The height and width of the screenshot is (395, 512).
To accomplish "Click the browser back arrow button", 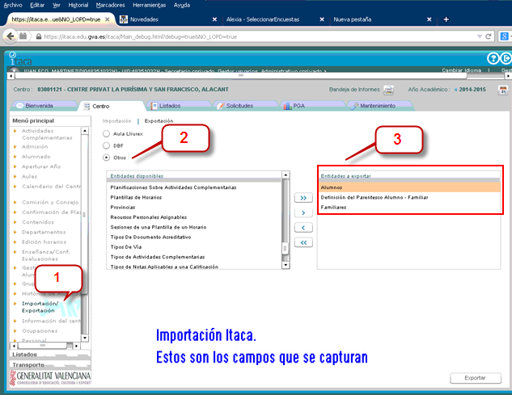I will tap(11, 36).
